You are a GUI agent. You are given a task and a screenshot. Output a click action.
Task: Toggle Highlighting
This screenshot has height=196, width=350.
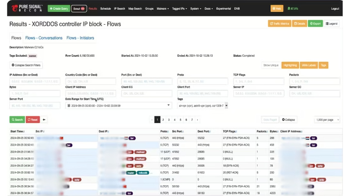coord(290,65)
